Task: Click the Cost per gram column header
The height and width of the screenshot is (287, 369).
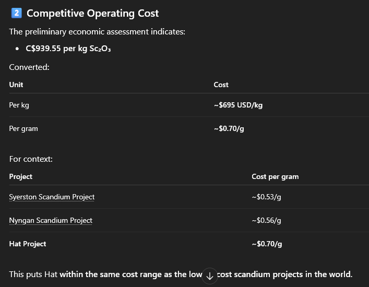Action: [275, 176]
